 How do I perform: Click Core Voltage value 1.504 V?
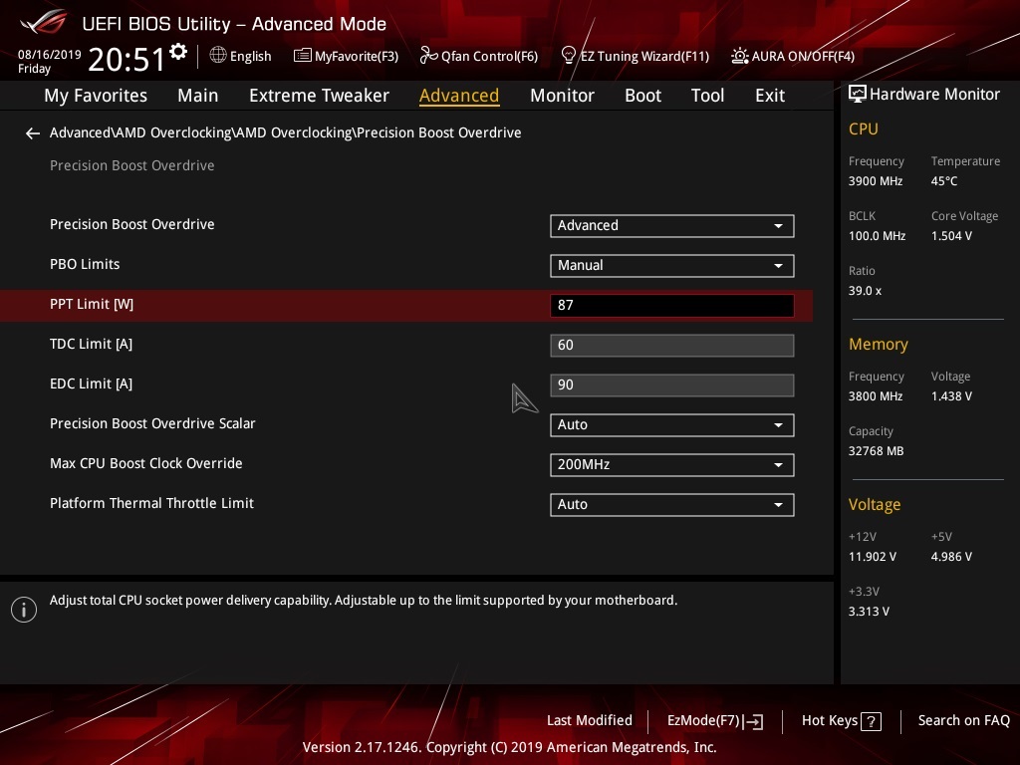pos(951,236)
